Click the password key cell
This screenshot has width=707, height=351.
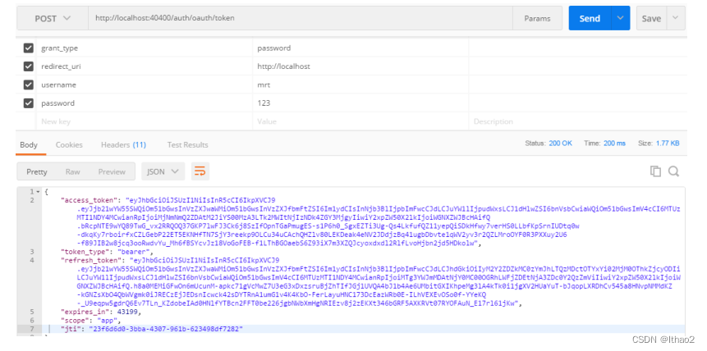click(x=145, y=103)
